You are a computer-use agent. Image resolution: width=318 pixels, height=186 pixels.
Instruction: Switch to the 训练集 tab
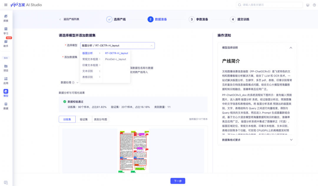coord(67,119)
